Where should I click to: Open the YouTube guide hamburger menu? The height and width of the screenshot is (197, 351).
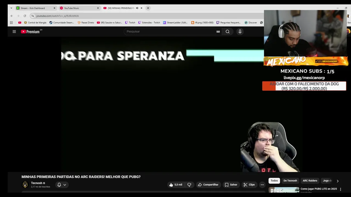(14, 31)
